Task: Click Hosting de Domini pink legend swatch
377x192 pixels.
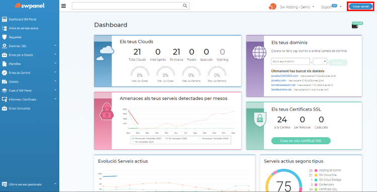Action: click(316, 170)
